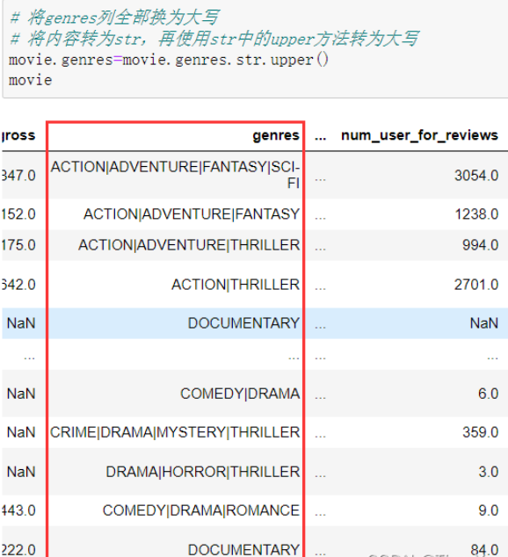Click the second comment mentioning str upper
The width and height of the screenshot is (508, 557).
[x=215, y=39]
